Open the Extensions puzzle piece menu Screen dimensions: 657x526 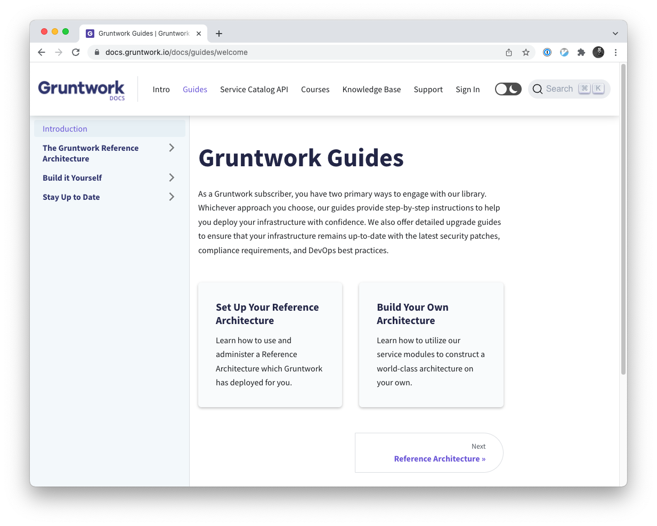click(x=581, y=52)
